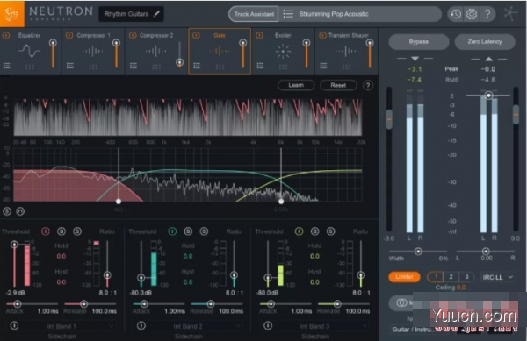Toggle band 3 yellow power button
The image size is (527, 341).
[x=299, y=231]
